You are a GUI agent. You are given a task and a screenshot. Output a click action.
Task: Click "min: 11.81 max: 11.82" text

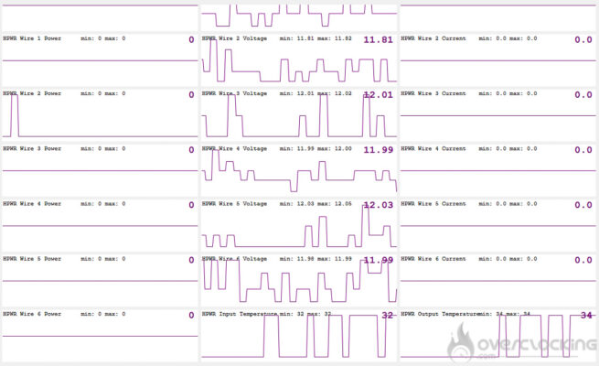click(x=316, y=38)
